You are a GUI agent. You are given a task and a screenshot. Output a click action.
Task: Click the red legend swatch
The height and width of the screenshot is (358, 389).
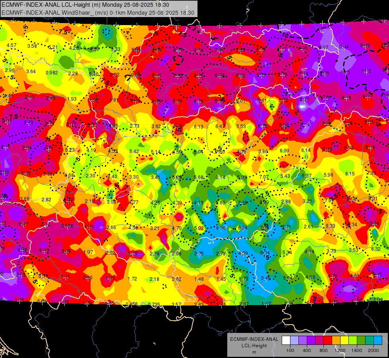328,340
